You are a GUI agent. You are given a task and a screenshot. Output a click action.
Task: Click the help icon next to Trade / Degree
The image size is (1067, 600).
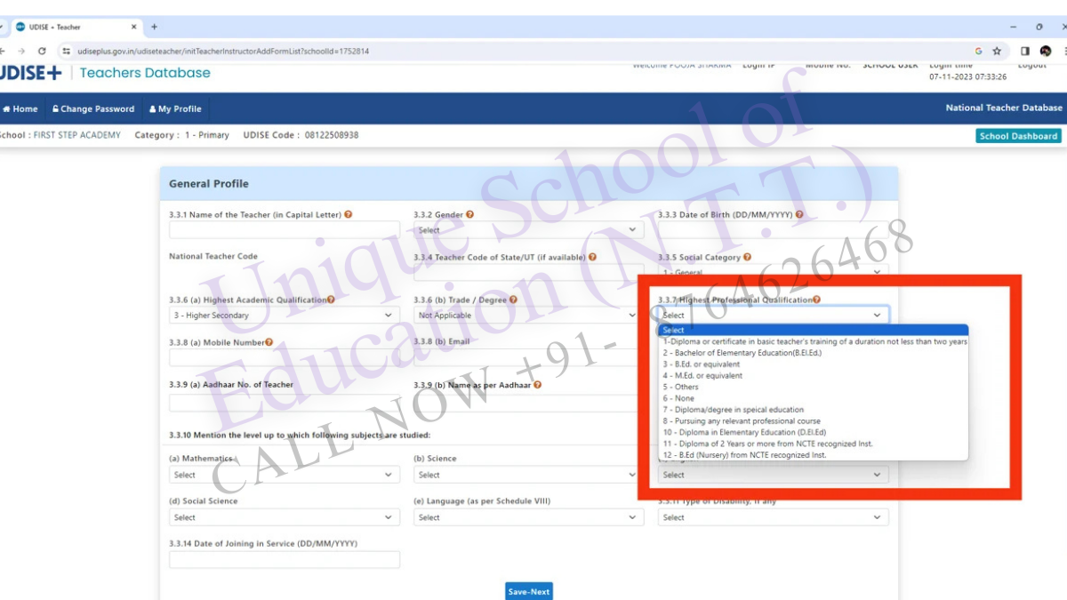pos(514,300)
